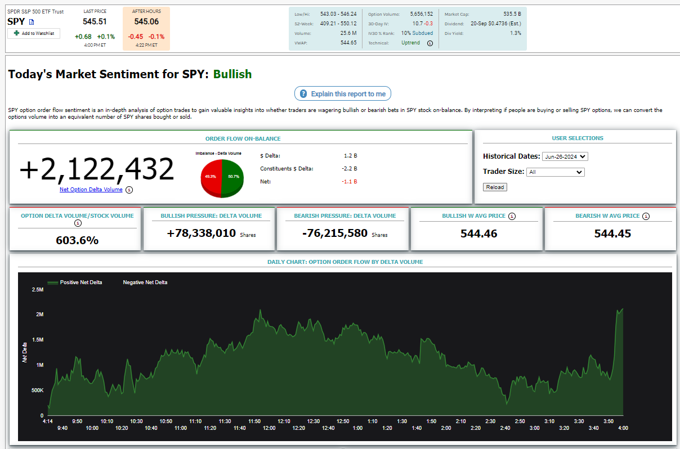Click the question mark icon in Explain button
680x449 pixels.
pyautogui.click(x=303, y=94)
